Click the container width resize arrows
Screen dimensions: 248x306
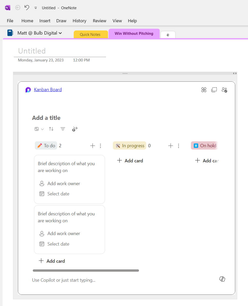pos(235,73)
